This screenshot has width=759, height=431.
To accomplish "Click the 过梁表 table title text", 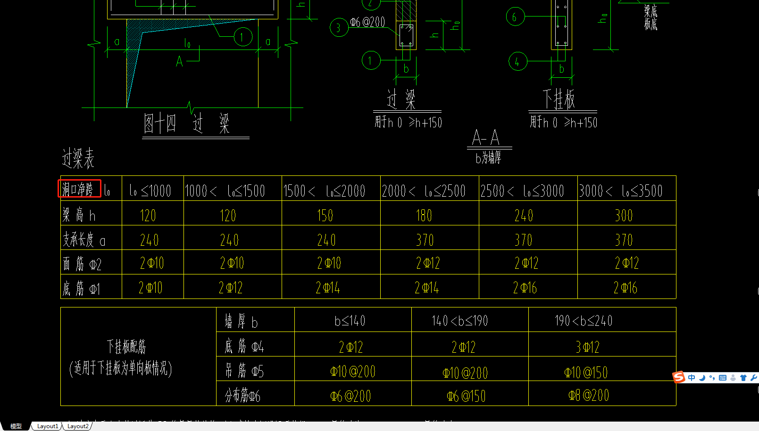I will click(78, 158).
